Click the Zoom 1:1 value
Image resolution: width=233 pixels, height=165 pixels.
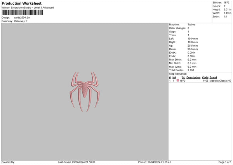coord(226,17)
